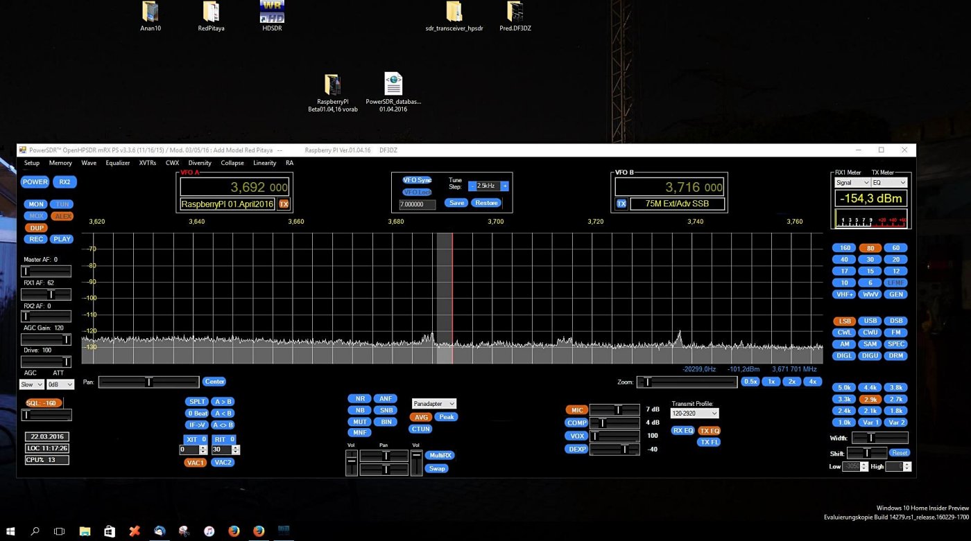Open the Equalizer menu
Viewport: 971px width, 541px height.
(x=118, y=163)
